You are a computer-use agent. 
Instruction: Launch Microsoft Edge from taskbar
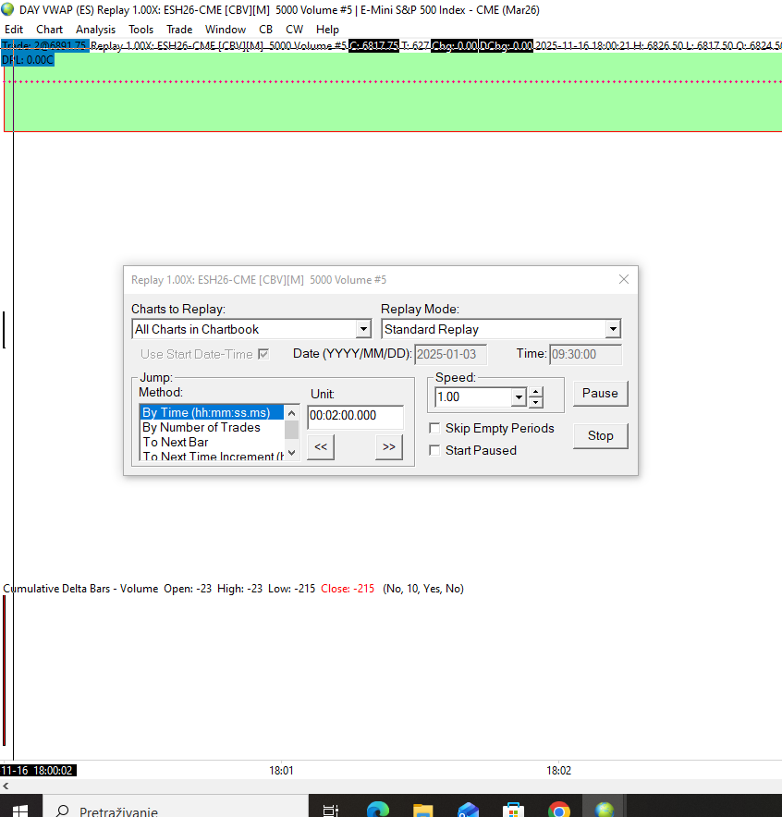[378, 810]
